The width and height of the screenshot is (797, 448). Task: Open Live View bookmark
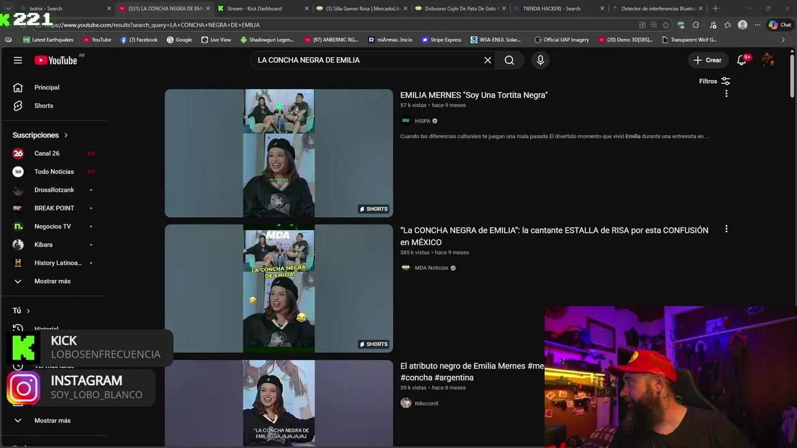216,40
